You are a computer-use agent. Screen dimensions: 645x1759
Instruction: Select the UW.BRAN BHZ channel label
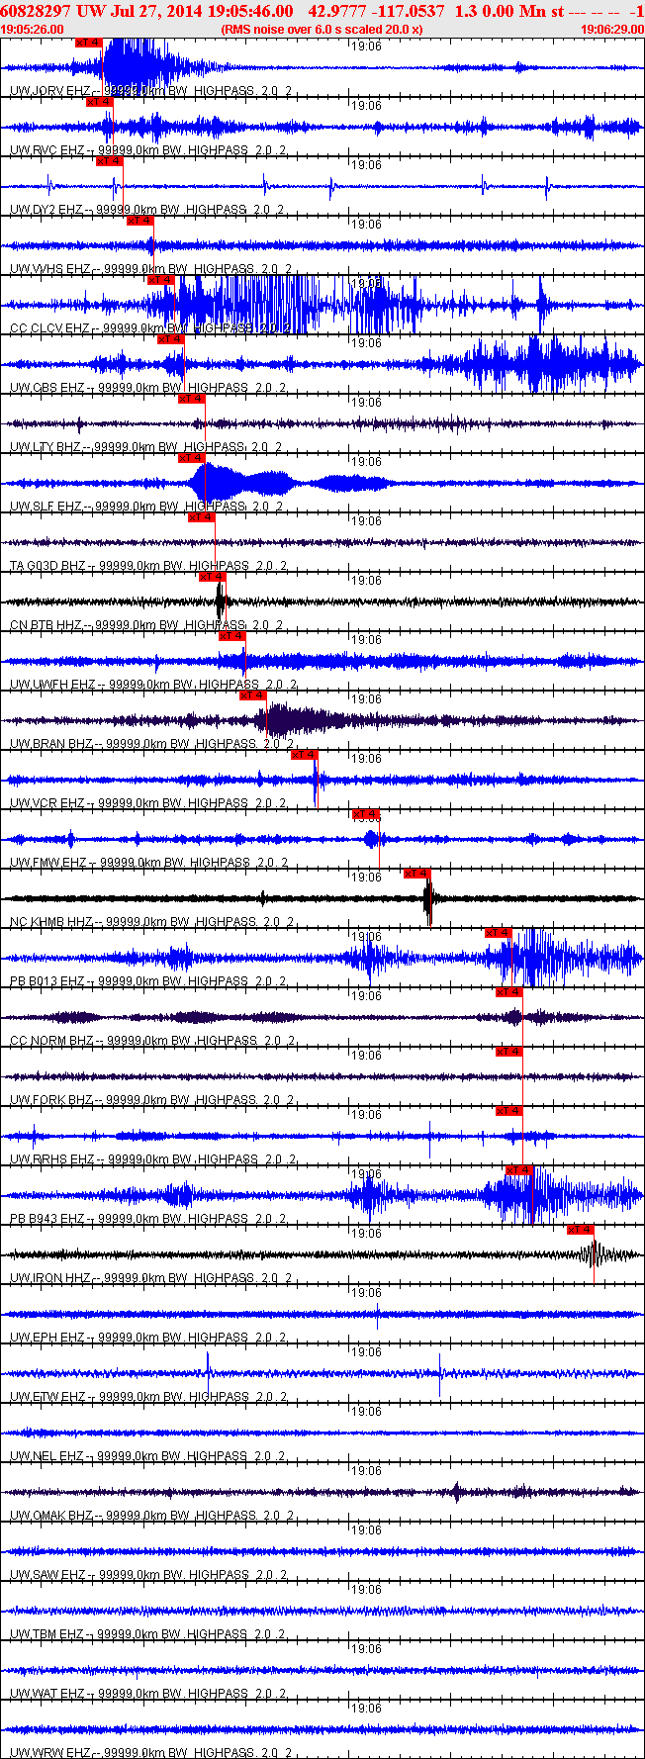(x=50, y=744)
